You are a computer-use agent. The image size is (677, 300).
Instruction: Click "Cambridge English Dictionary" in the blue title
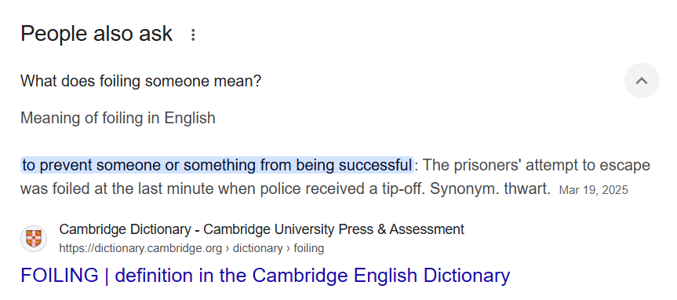(380, 276)
